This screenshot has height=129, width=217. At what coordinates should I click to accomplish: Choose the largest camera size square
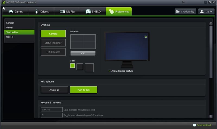coord(89,68)
